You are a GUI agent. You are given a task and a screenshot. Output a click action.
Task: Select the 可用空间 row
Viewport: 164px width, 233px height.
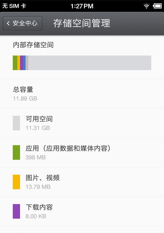pos(82,123)
